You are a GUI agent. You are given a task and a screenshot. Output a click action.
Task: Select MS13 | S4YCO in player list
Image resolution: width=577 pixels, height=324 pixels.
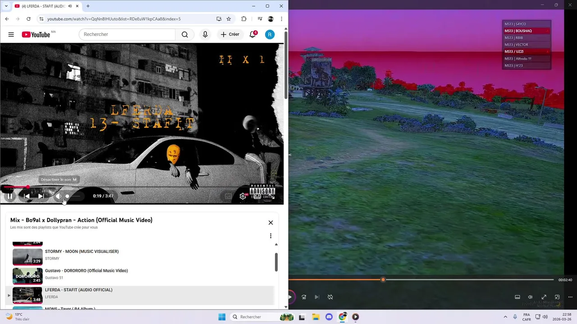[x=527, y=24]
